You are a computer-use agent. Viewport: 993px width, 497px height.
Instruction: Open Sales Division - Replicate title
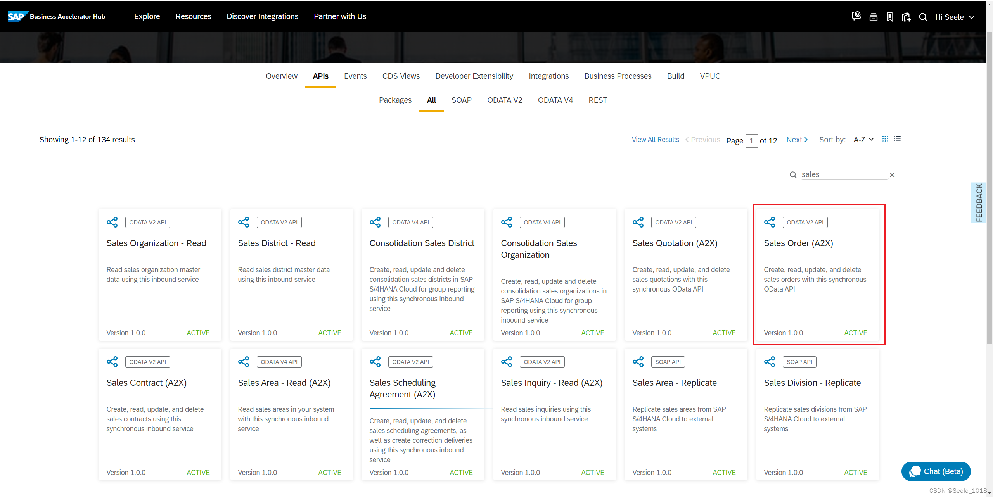[812, 383]
